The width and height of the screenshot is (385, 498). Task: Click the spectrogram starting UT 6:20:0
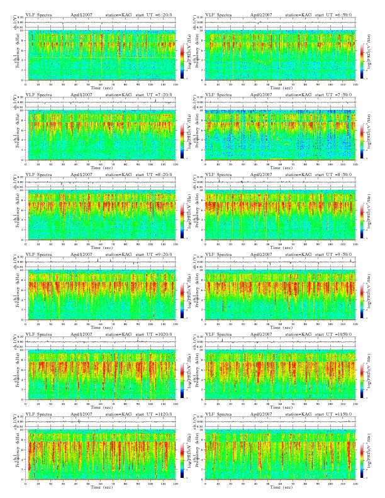pos(101,55)
